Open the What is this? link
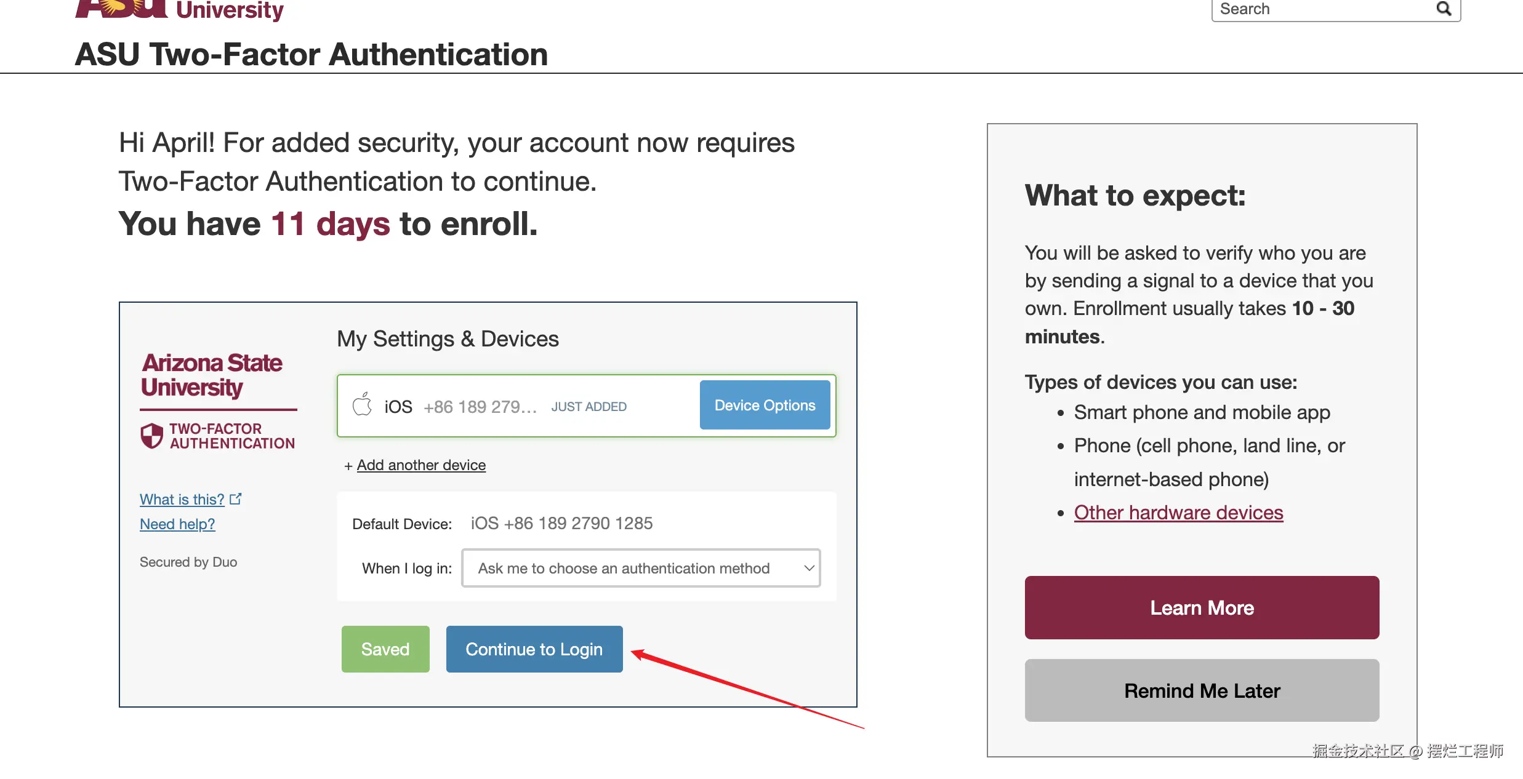 point(182,499)
